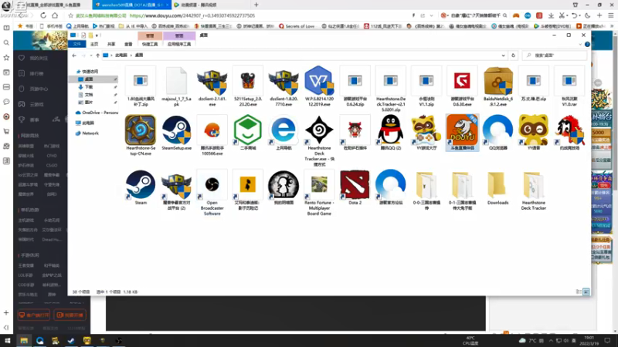Select the Steam shortcut icon
Image resolution: width=618 pixels, height=347 pixels.
141,185
